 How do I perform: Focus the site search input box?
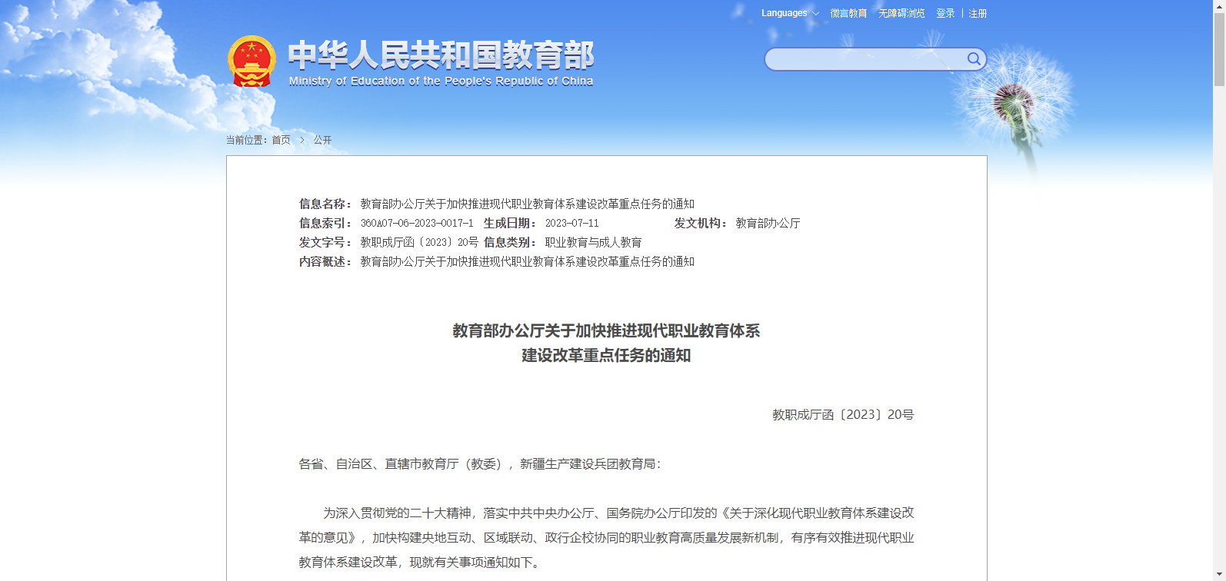865,59
